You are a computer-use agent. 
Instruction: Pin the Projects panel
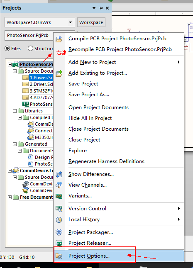tap(101, 8)
